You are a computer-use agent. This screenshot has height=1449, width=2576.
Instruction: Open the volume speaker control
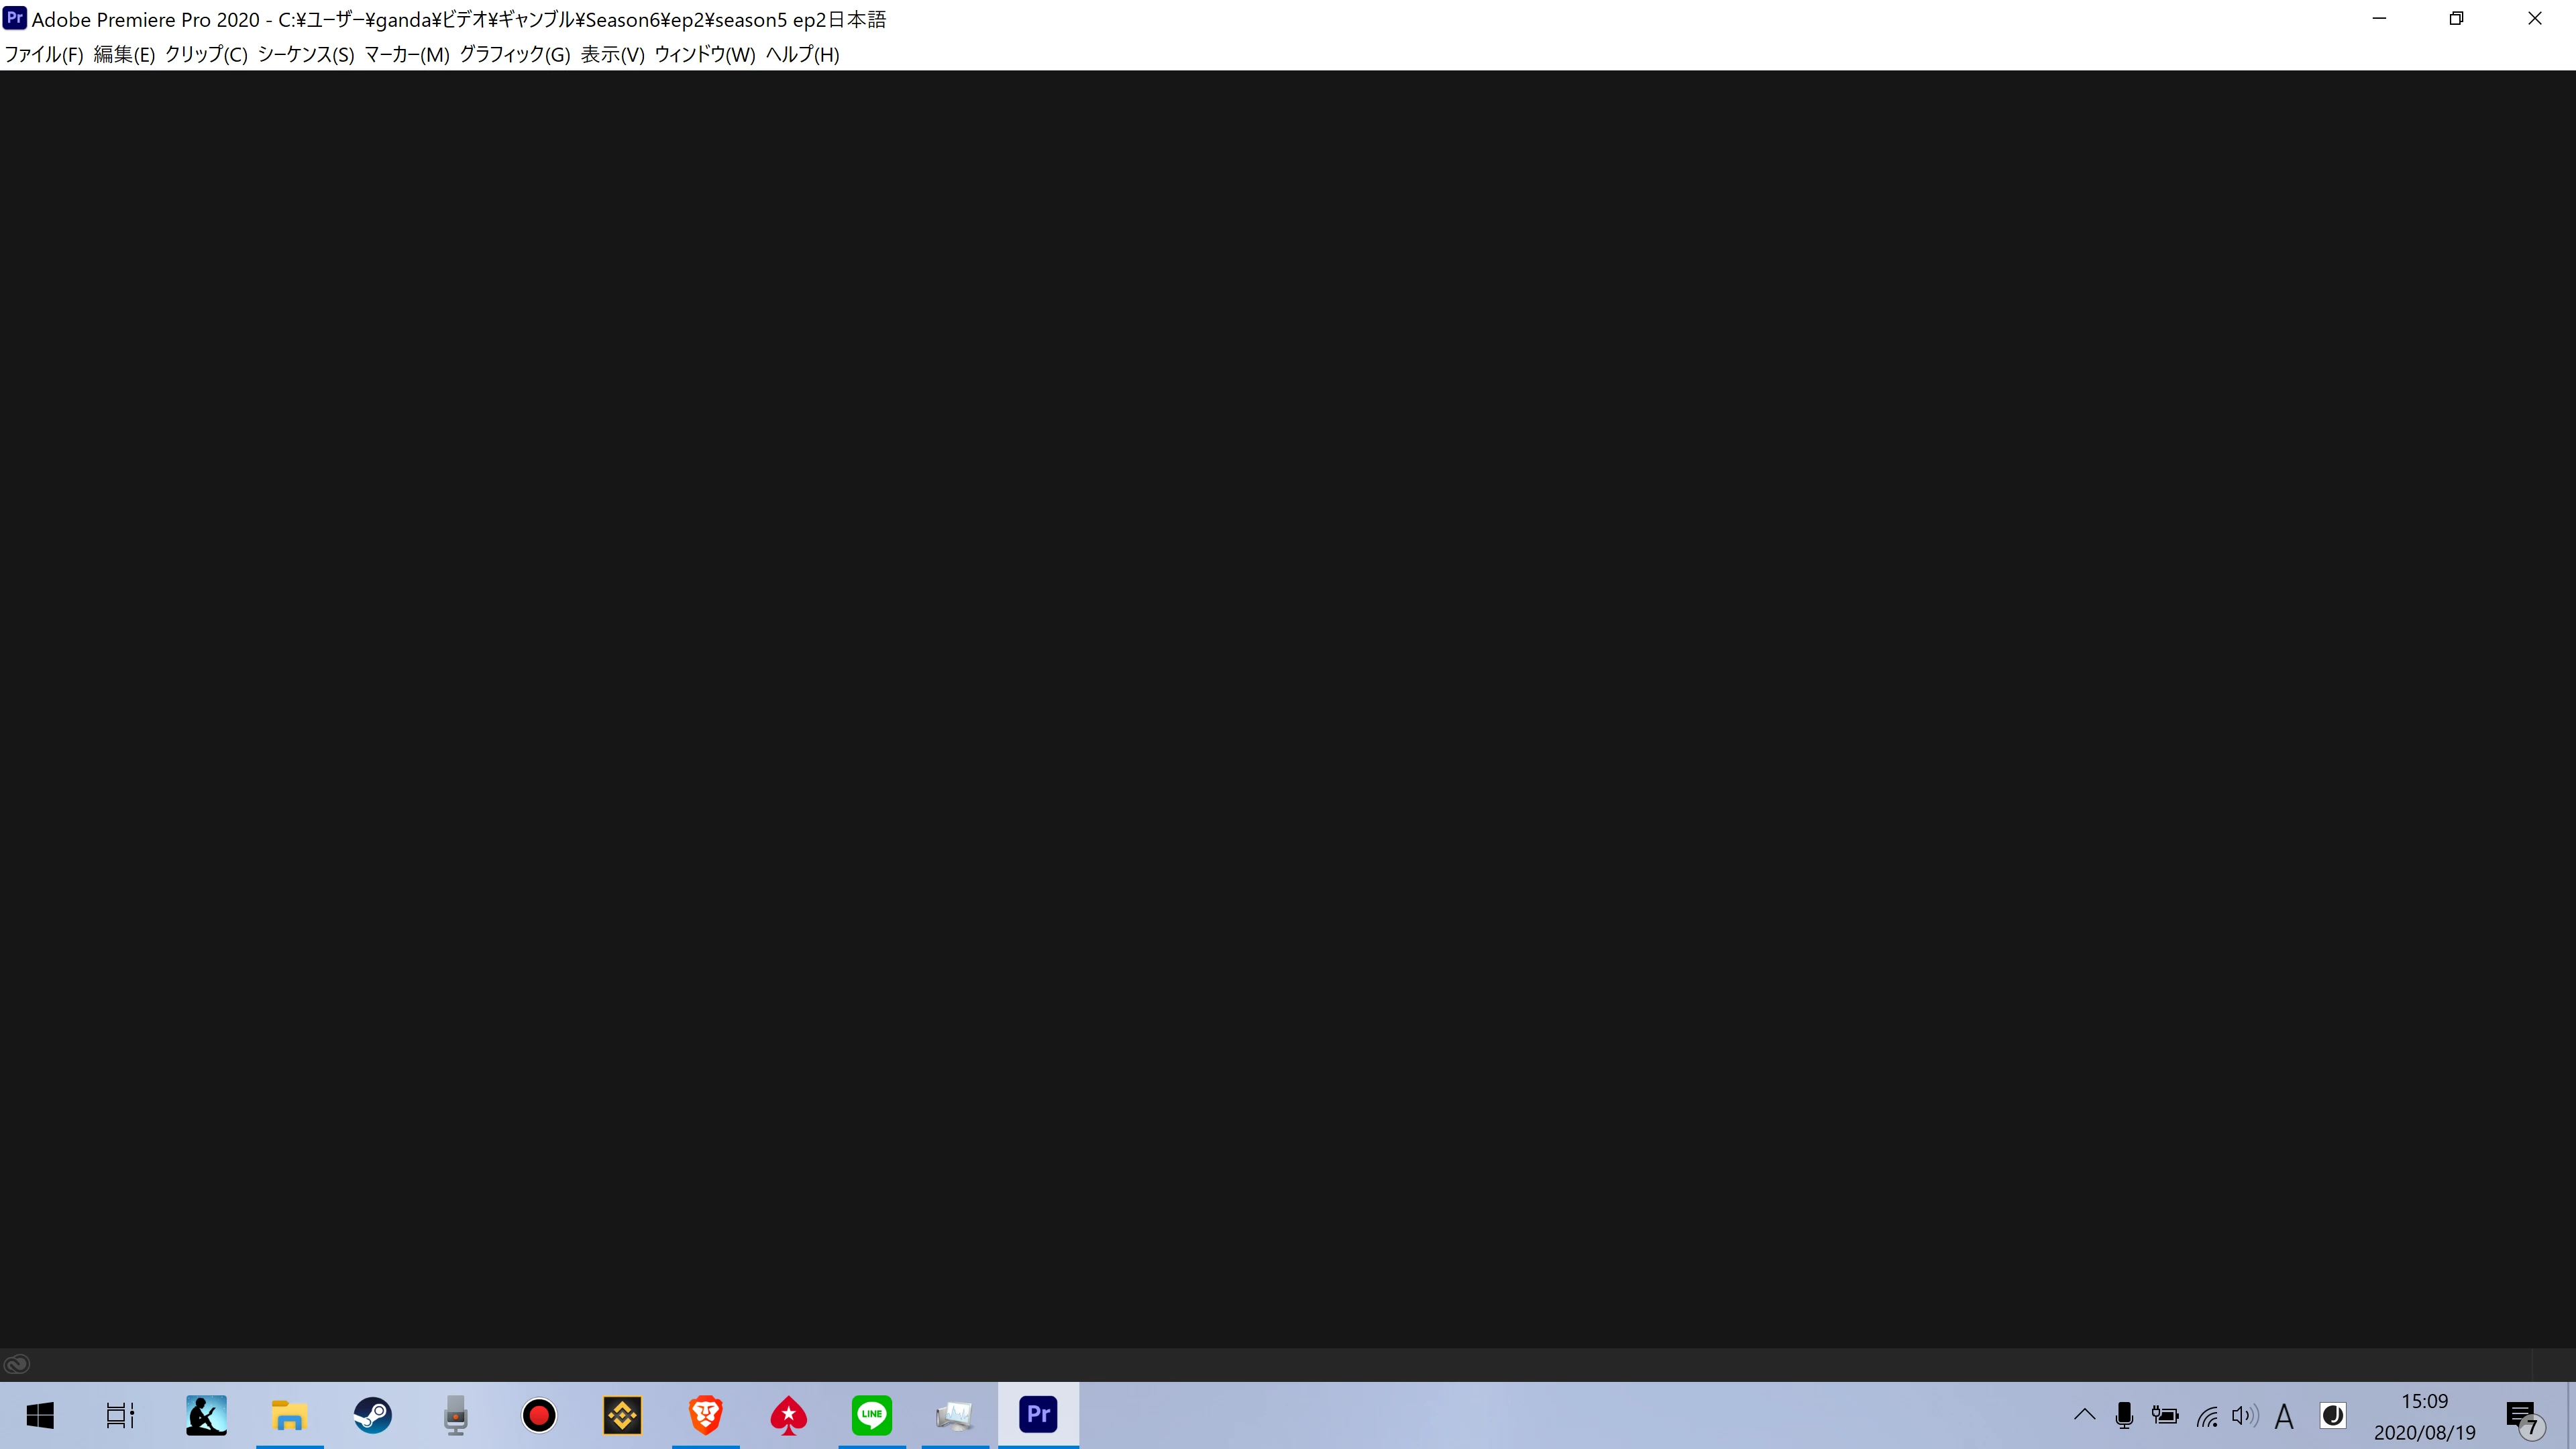pyautogui.click(x=2244, y=1415)
